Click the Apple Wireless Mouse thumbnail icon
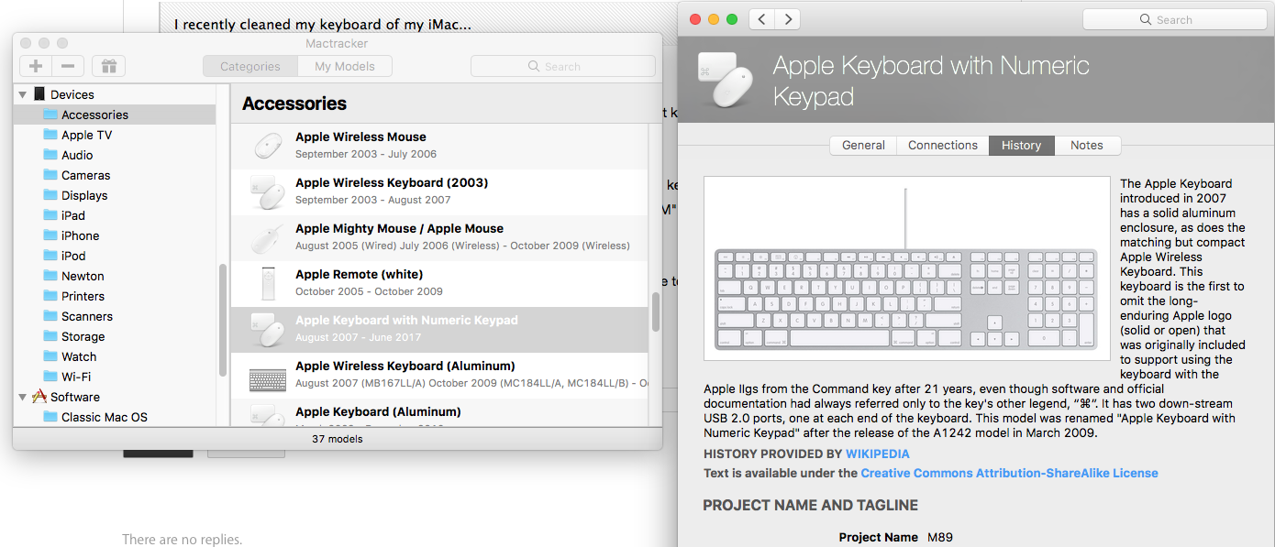This screenshot has width=1275, height=547. pos(269,147)
